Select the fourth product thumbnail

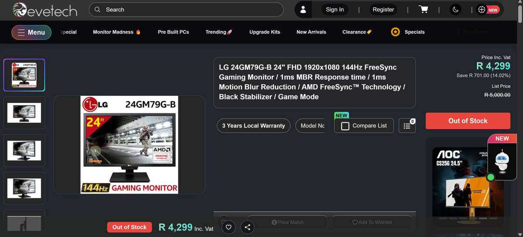click(24, 188)
